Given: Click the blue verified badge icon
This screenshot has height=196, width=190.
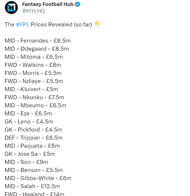Looking at the screenshot, I should coord(77,4).
